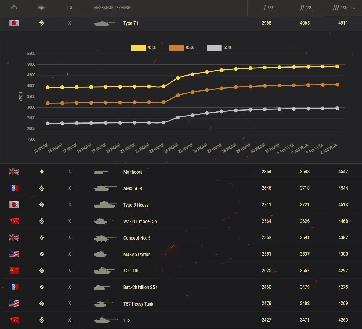Click the T57 Heavy Tank silhouette
The width and height of the screenshot is (362, 329).
pyautogui.click(x=104, y=304)
